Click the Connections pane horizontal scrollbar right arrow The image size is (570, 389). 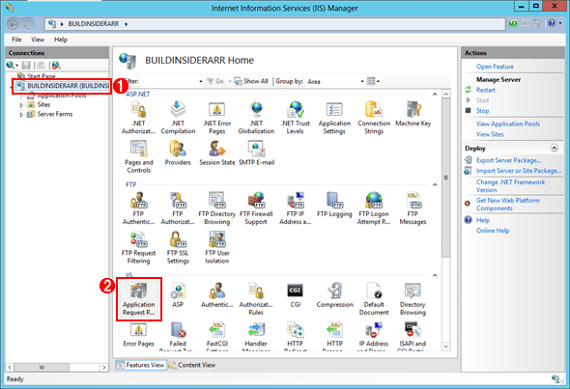[104, 368]
